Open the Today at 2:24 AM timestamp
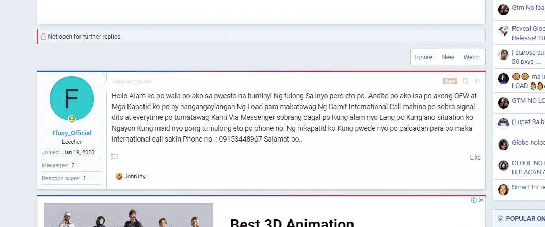 (x=131, y=82)
